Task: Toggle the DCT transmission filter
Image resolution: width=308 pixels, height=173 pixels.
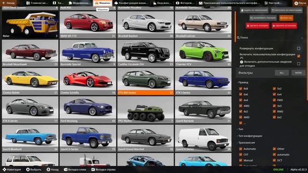Action: point(274,160)
